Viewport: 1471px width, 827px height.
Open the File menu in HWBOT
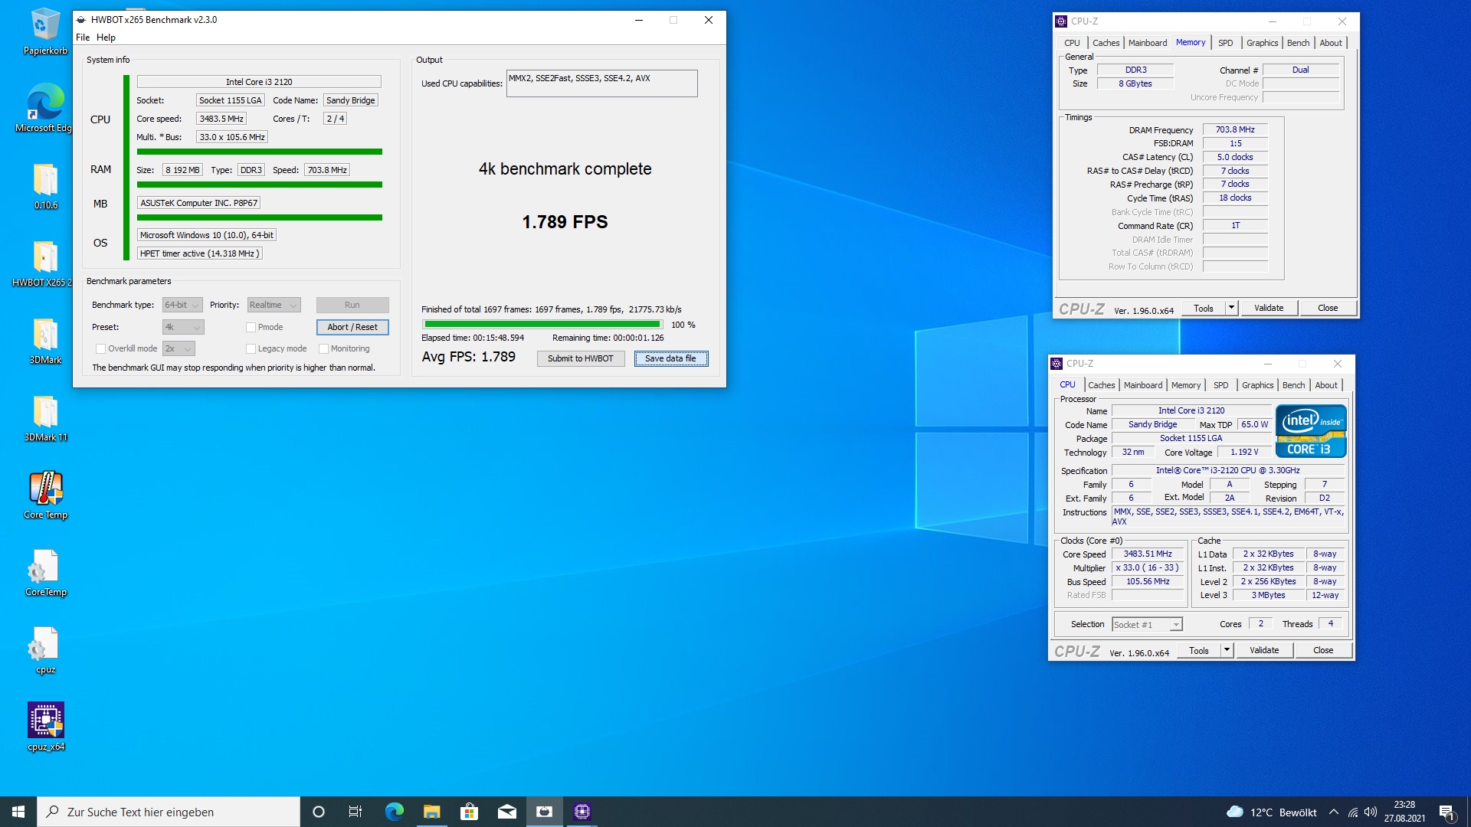[x=83, y=38]
